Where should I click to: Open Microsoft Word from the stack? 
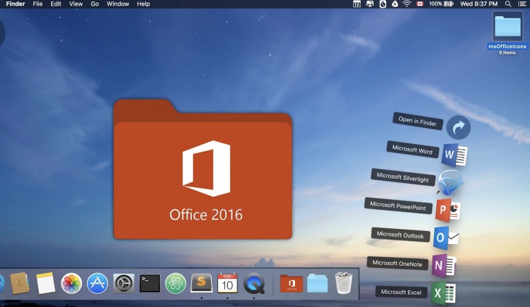coord(454,154)
